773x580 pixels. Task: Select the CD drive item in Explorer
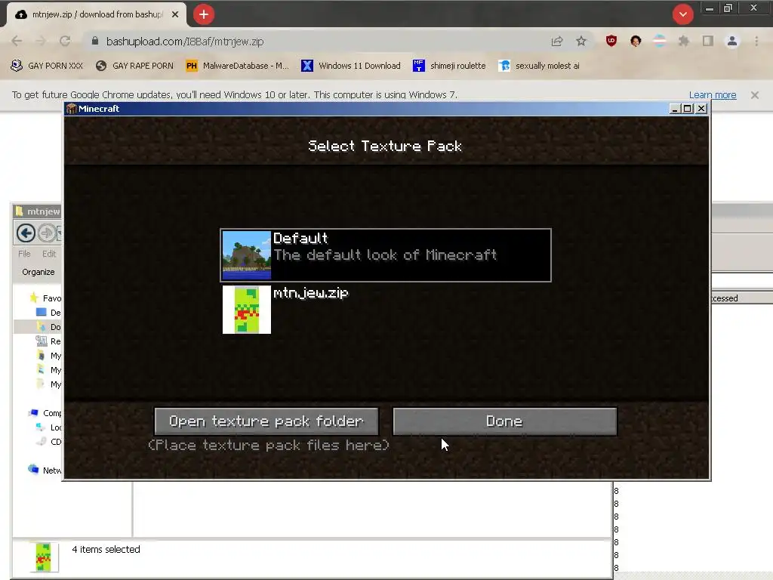click(x=49, y=441)
